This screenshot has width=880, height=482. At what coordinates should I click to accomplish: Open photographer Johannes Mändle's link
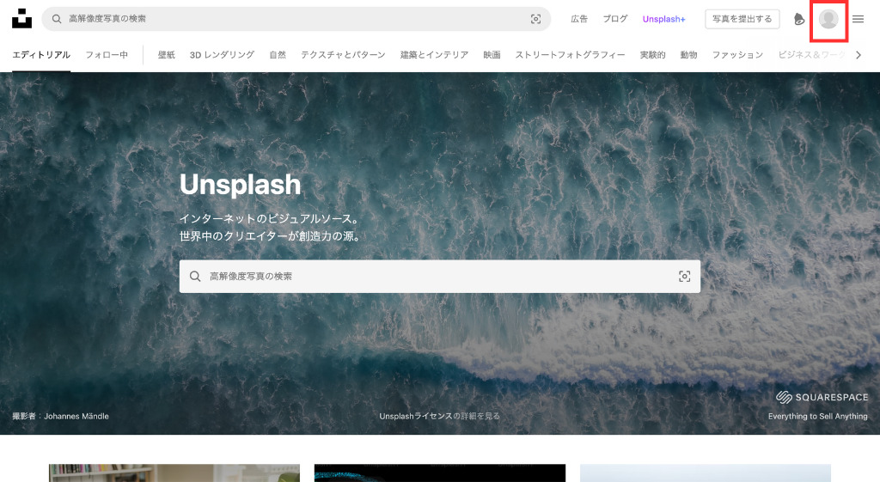pos(76,417)
